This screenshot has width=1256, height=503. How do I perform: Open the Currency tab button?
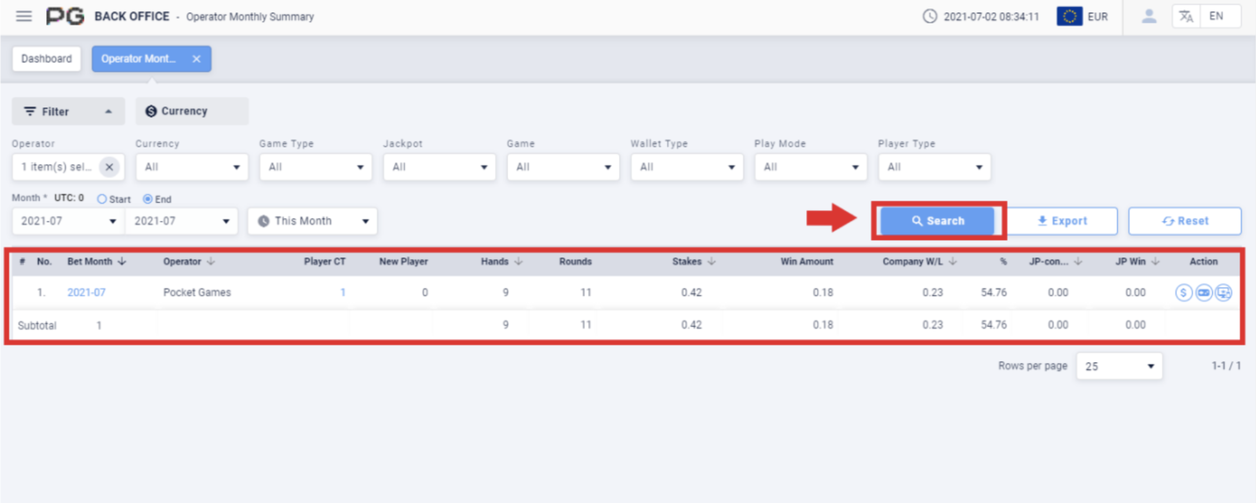pyautogui.click(x=192, y=111)
